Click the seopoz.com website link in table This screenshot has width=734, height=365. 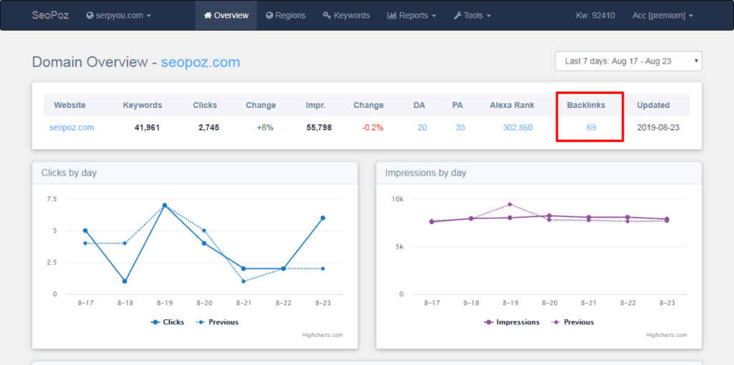pyautogui.click(x=72, y=127)
